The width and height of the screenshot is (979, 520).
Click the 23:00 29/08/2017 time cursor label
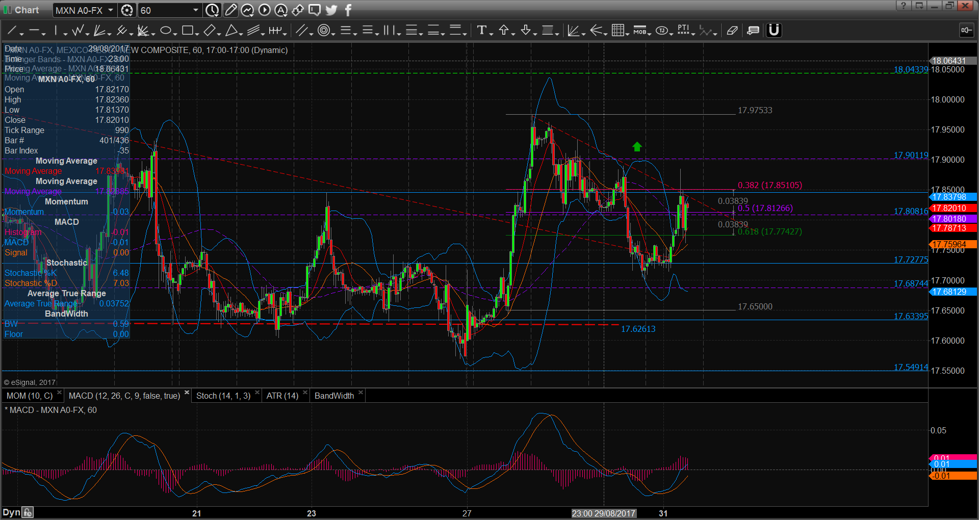pyautogui.click(x=604, y=513)
